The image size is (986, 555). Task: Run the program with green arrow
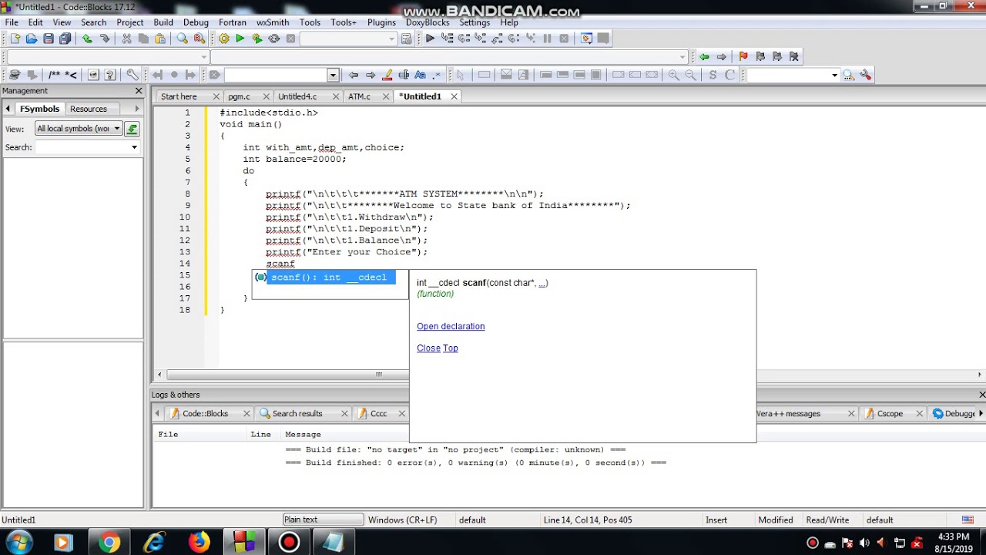click(x=240, y=39)
